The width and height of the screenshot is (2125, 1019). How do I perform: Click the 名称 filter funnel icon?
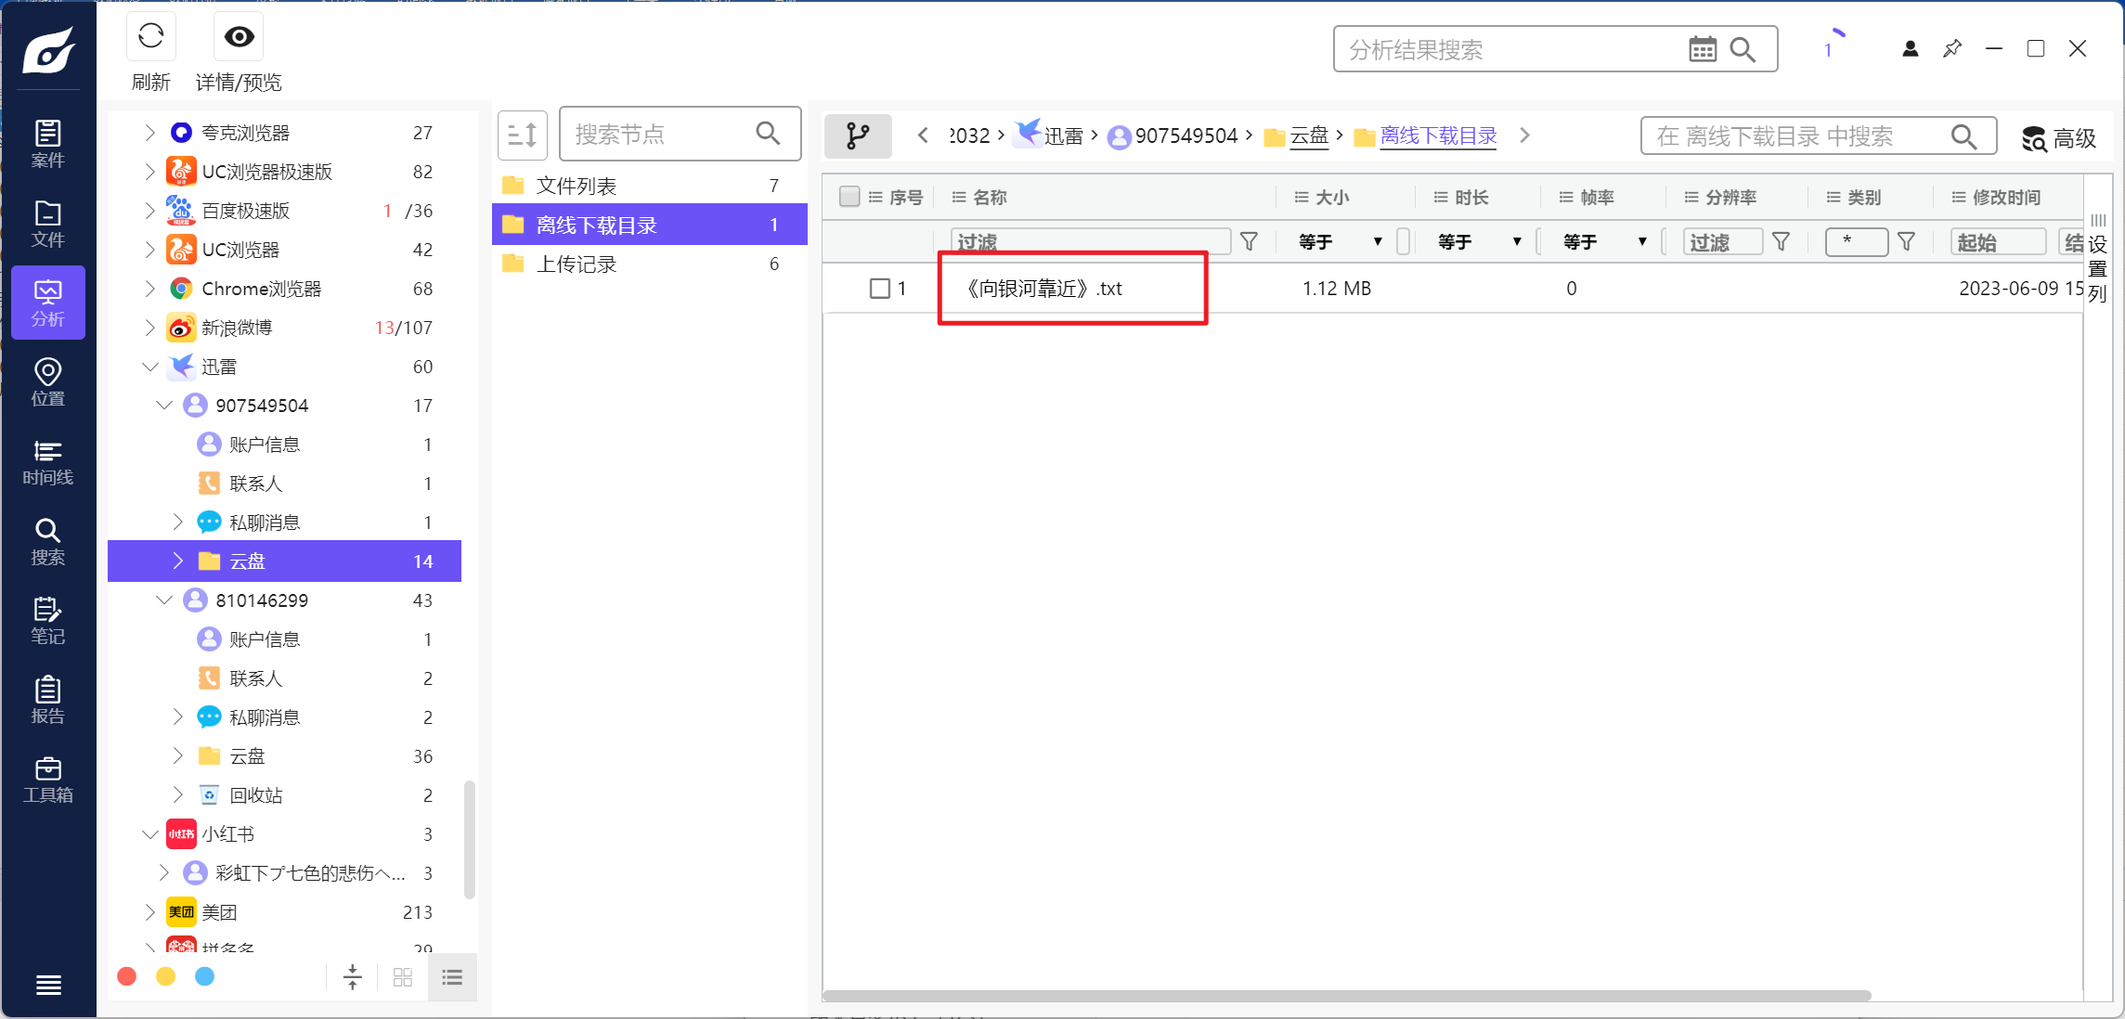1250,242
